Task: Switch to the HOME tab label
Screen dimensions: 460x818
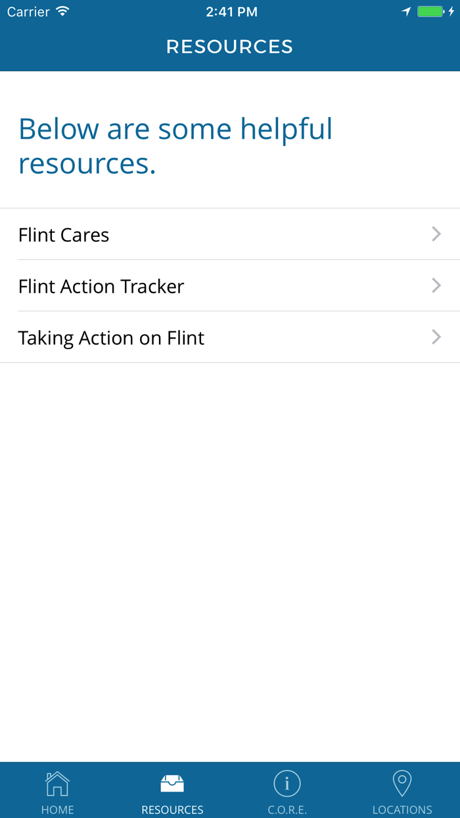Action: [57, 809]
